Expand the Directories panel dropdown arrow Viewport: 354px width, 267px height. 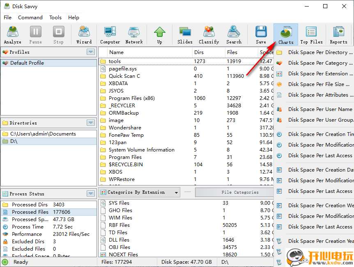point(91,123)
